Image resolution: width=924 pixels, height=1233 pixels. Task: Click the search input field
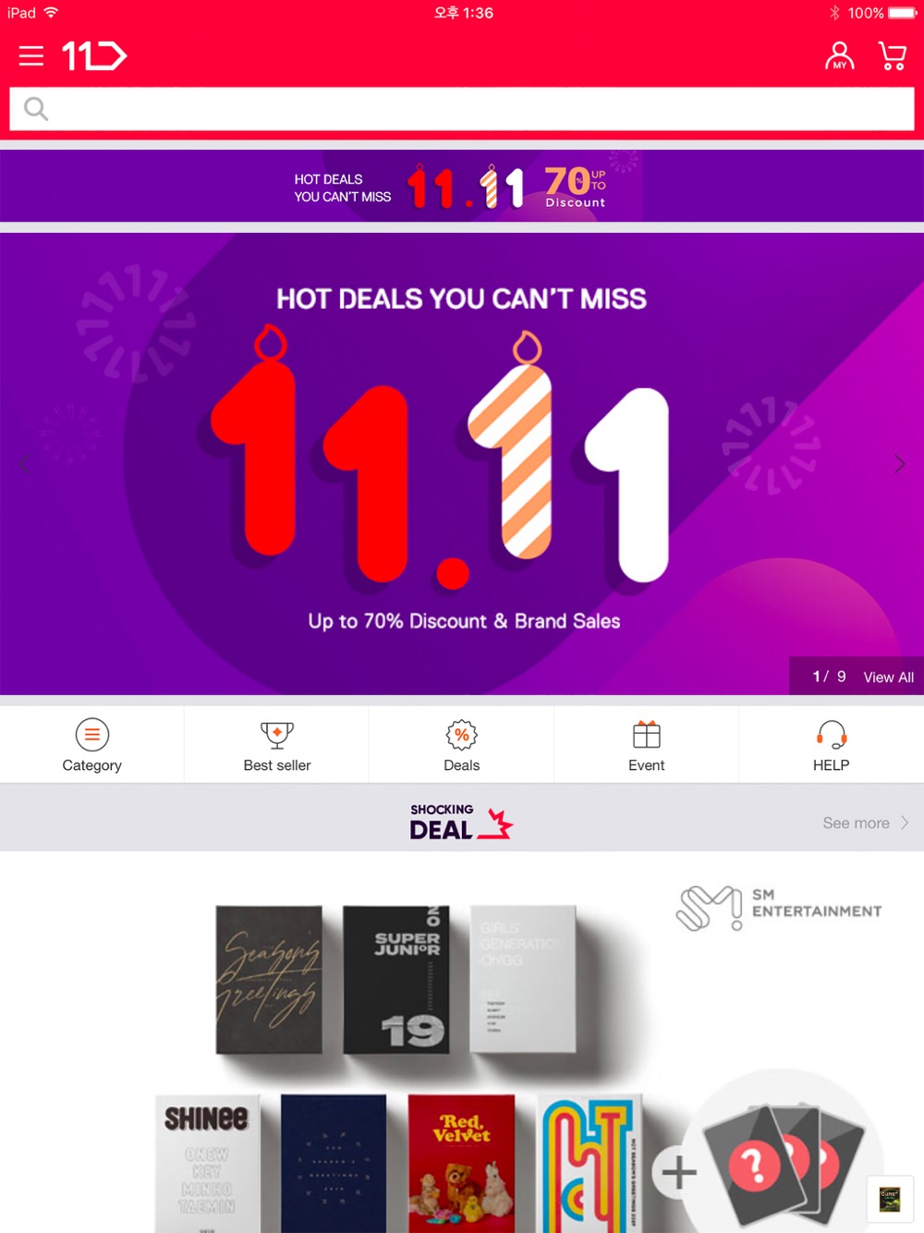click(x=462, y=109)
